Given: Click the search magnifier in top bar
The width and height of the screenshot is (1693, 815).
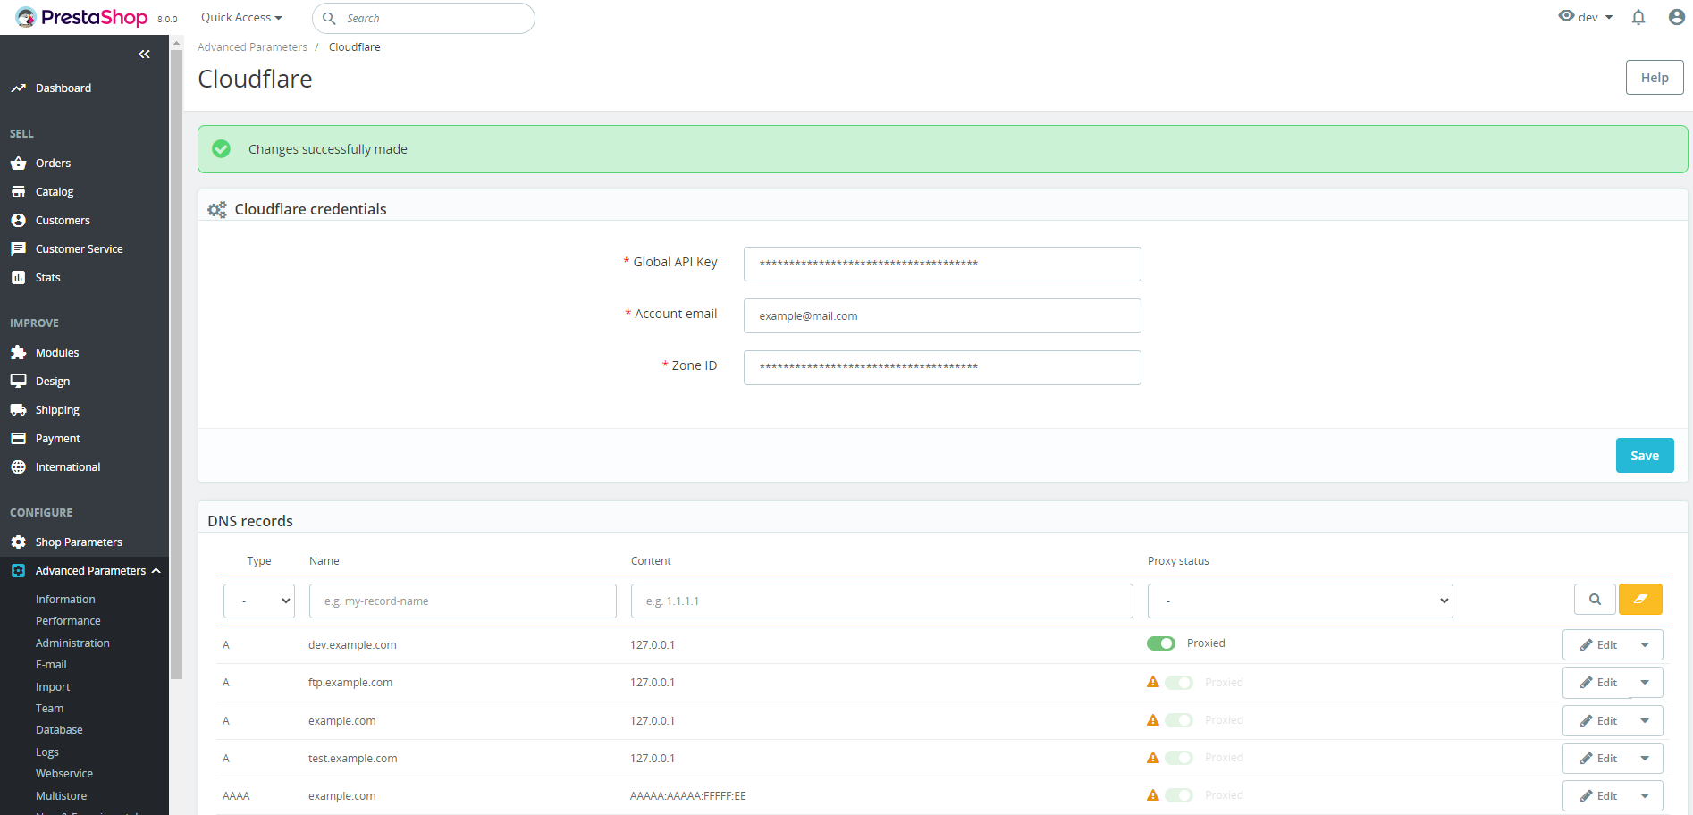Looking at the screenshot, I should coord(329,18).
